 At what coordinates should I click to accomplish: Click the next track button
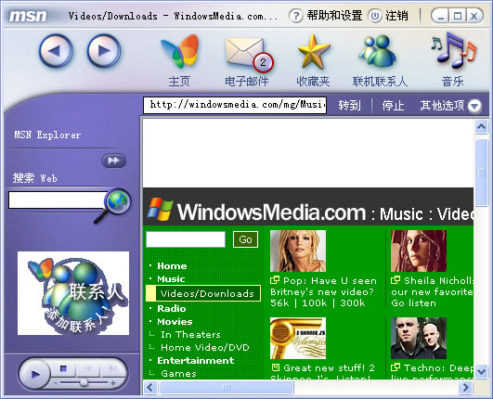click(x=112, y=368)
